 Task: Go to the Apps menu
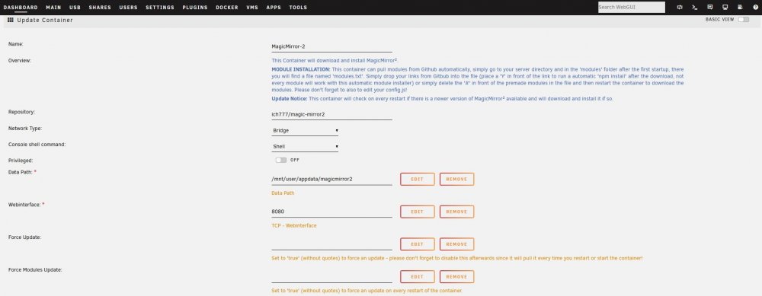274,8
